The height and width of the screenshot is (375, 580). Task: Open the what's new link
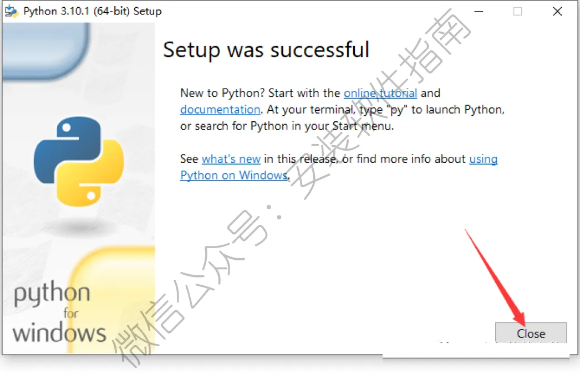pyautogui.click(x=231, y=159)
